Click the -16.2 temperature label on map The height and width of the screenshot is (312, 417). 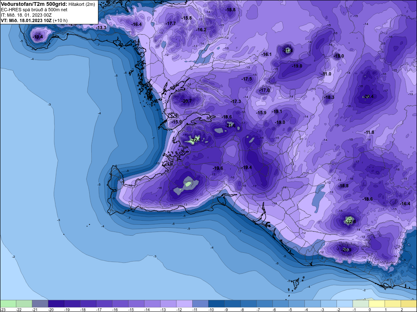(201, 30)
